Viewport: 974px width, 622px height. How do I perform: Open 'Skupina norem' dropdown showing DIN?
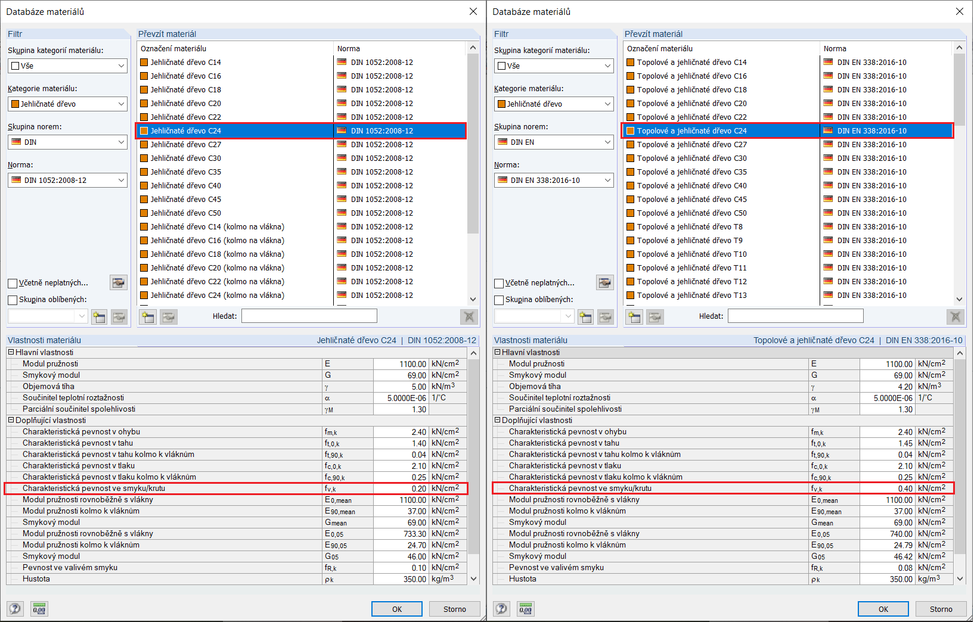click(x=67, y=142)
